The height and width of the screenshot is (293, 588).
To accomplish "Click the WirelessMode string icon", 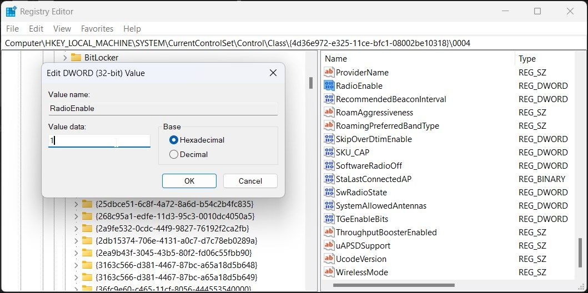I will 329,272.
